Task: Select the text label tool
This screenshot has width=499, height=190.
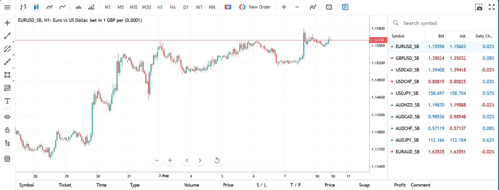Action: 7,101
